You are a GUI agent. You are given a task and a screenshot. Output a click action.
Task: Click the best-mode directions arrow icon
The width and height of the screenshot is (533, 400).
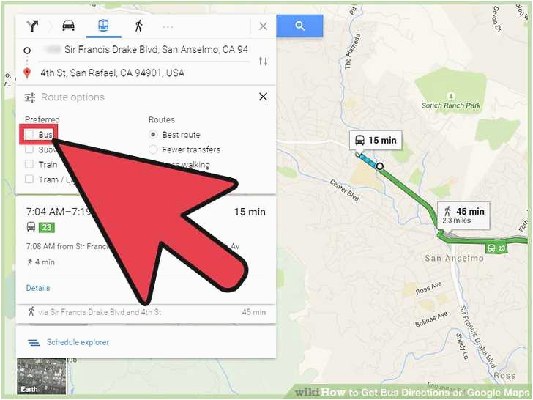point(33,26)
